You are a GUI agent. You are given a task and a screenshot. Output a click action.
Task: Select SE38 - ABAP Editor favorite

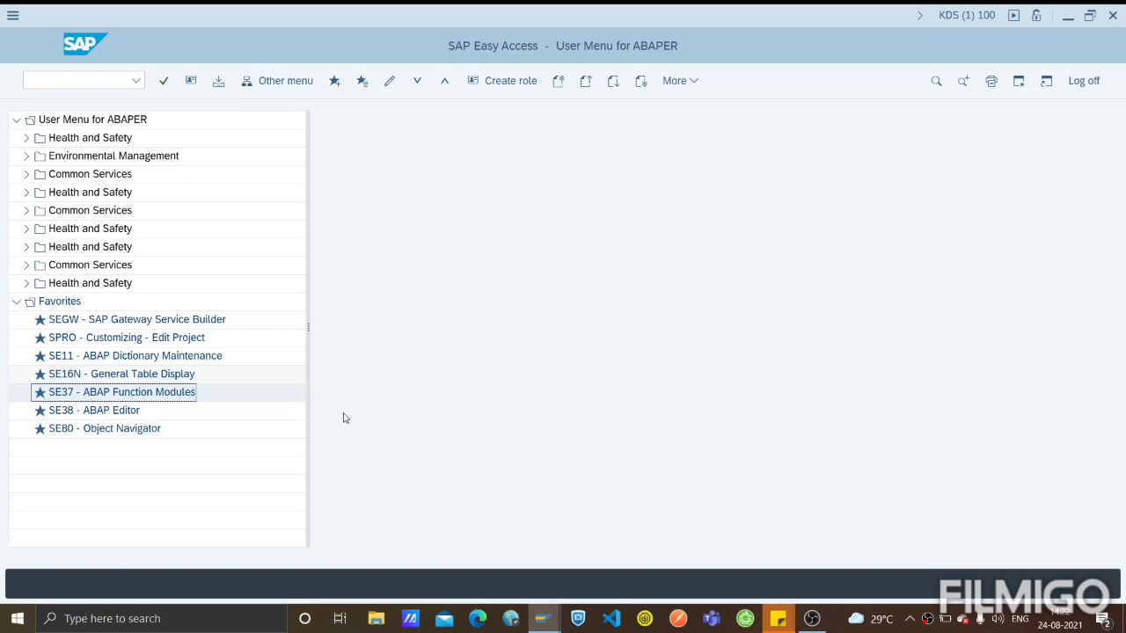coord(94,411)
